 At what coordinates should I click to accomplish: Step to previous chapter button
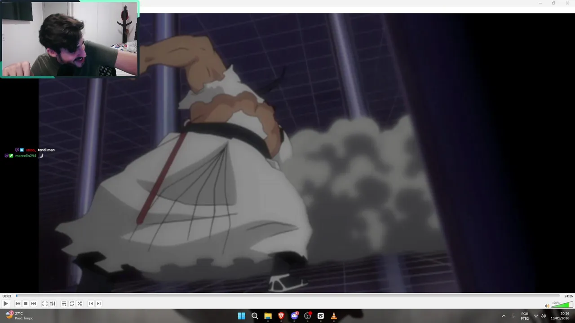(x=91, y=304)
